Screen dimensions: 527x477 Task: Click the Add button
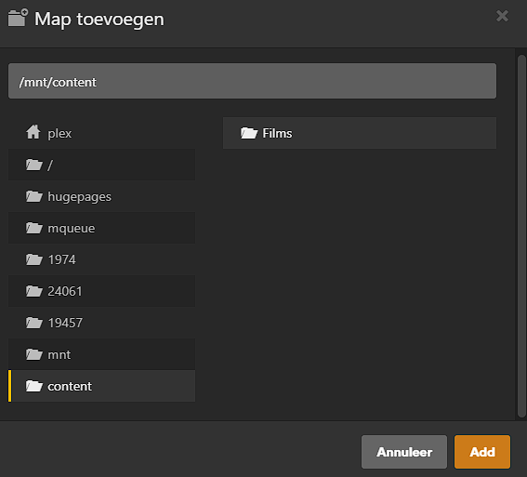(482, 452)
